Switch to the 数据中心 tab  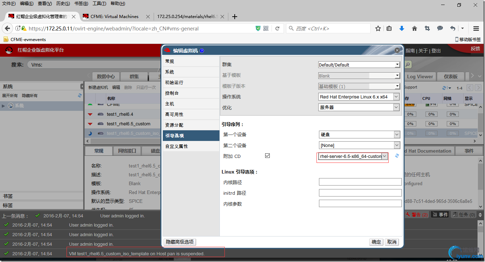tap(106, 76)
